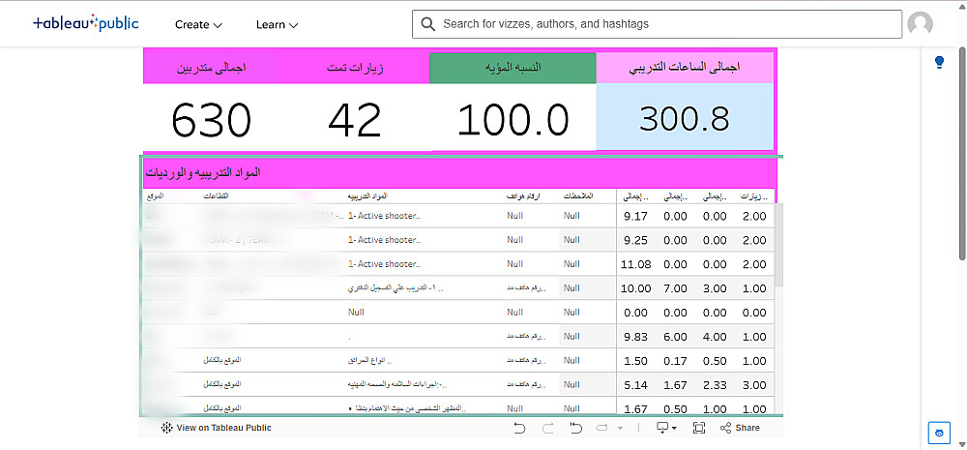Screen dimensions: 967x450
Task: Select the 300.8 training hours card
Action: pyautogui.click(x=685, y=117)
